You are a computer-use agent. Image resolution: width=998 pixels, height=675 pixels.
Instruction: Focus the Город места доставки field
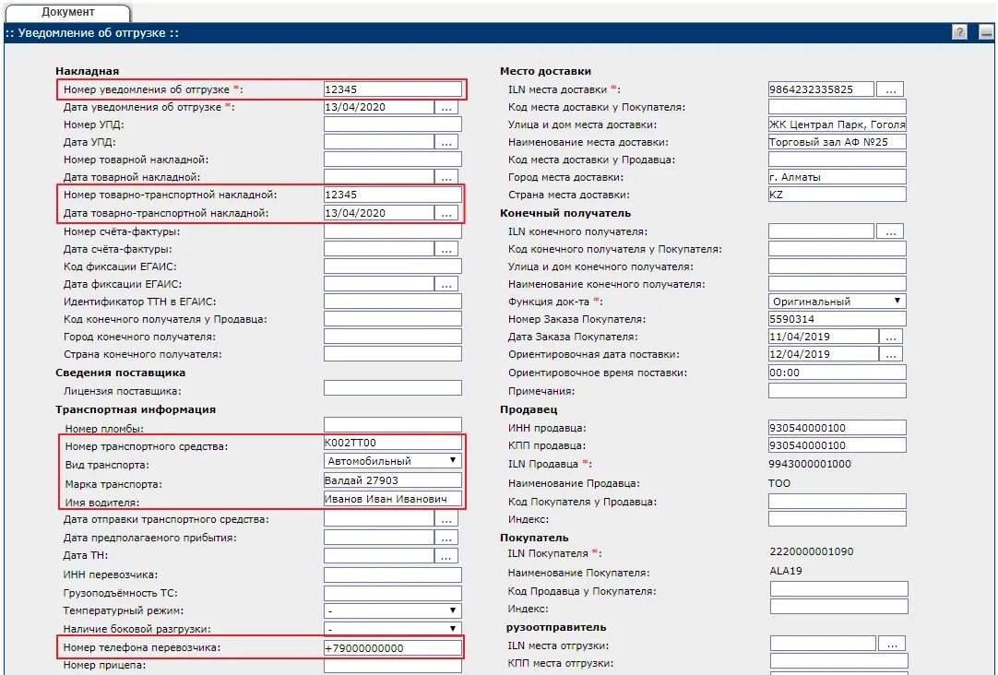pos(837,177)
